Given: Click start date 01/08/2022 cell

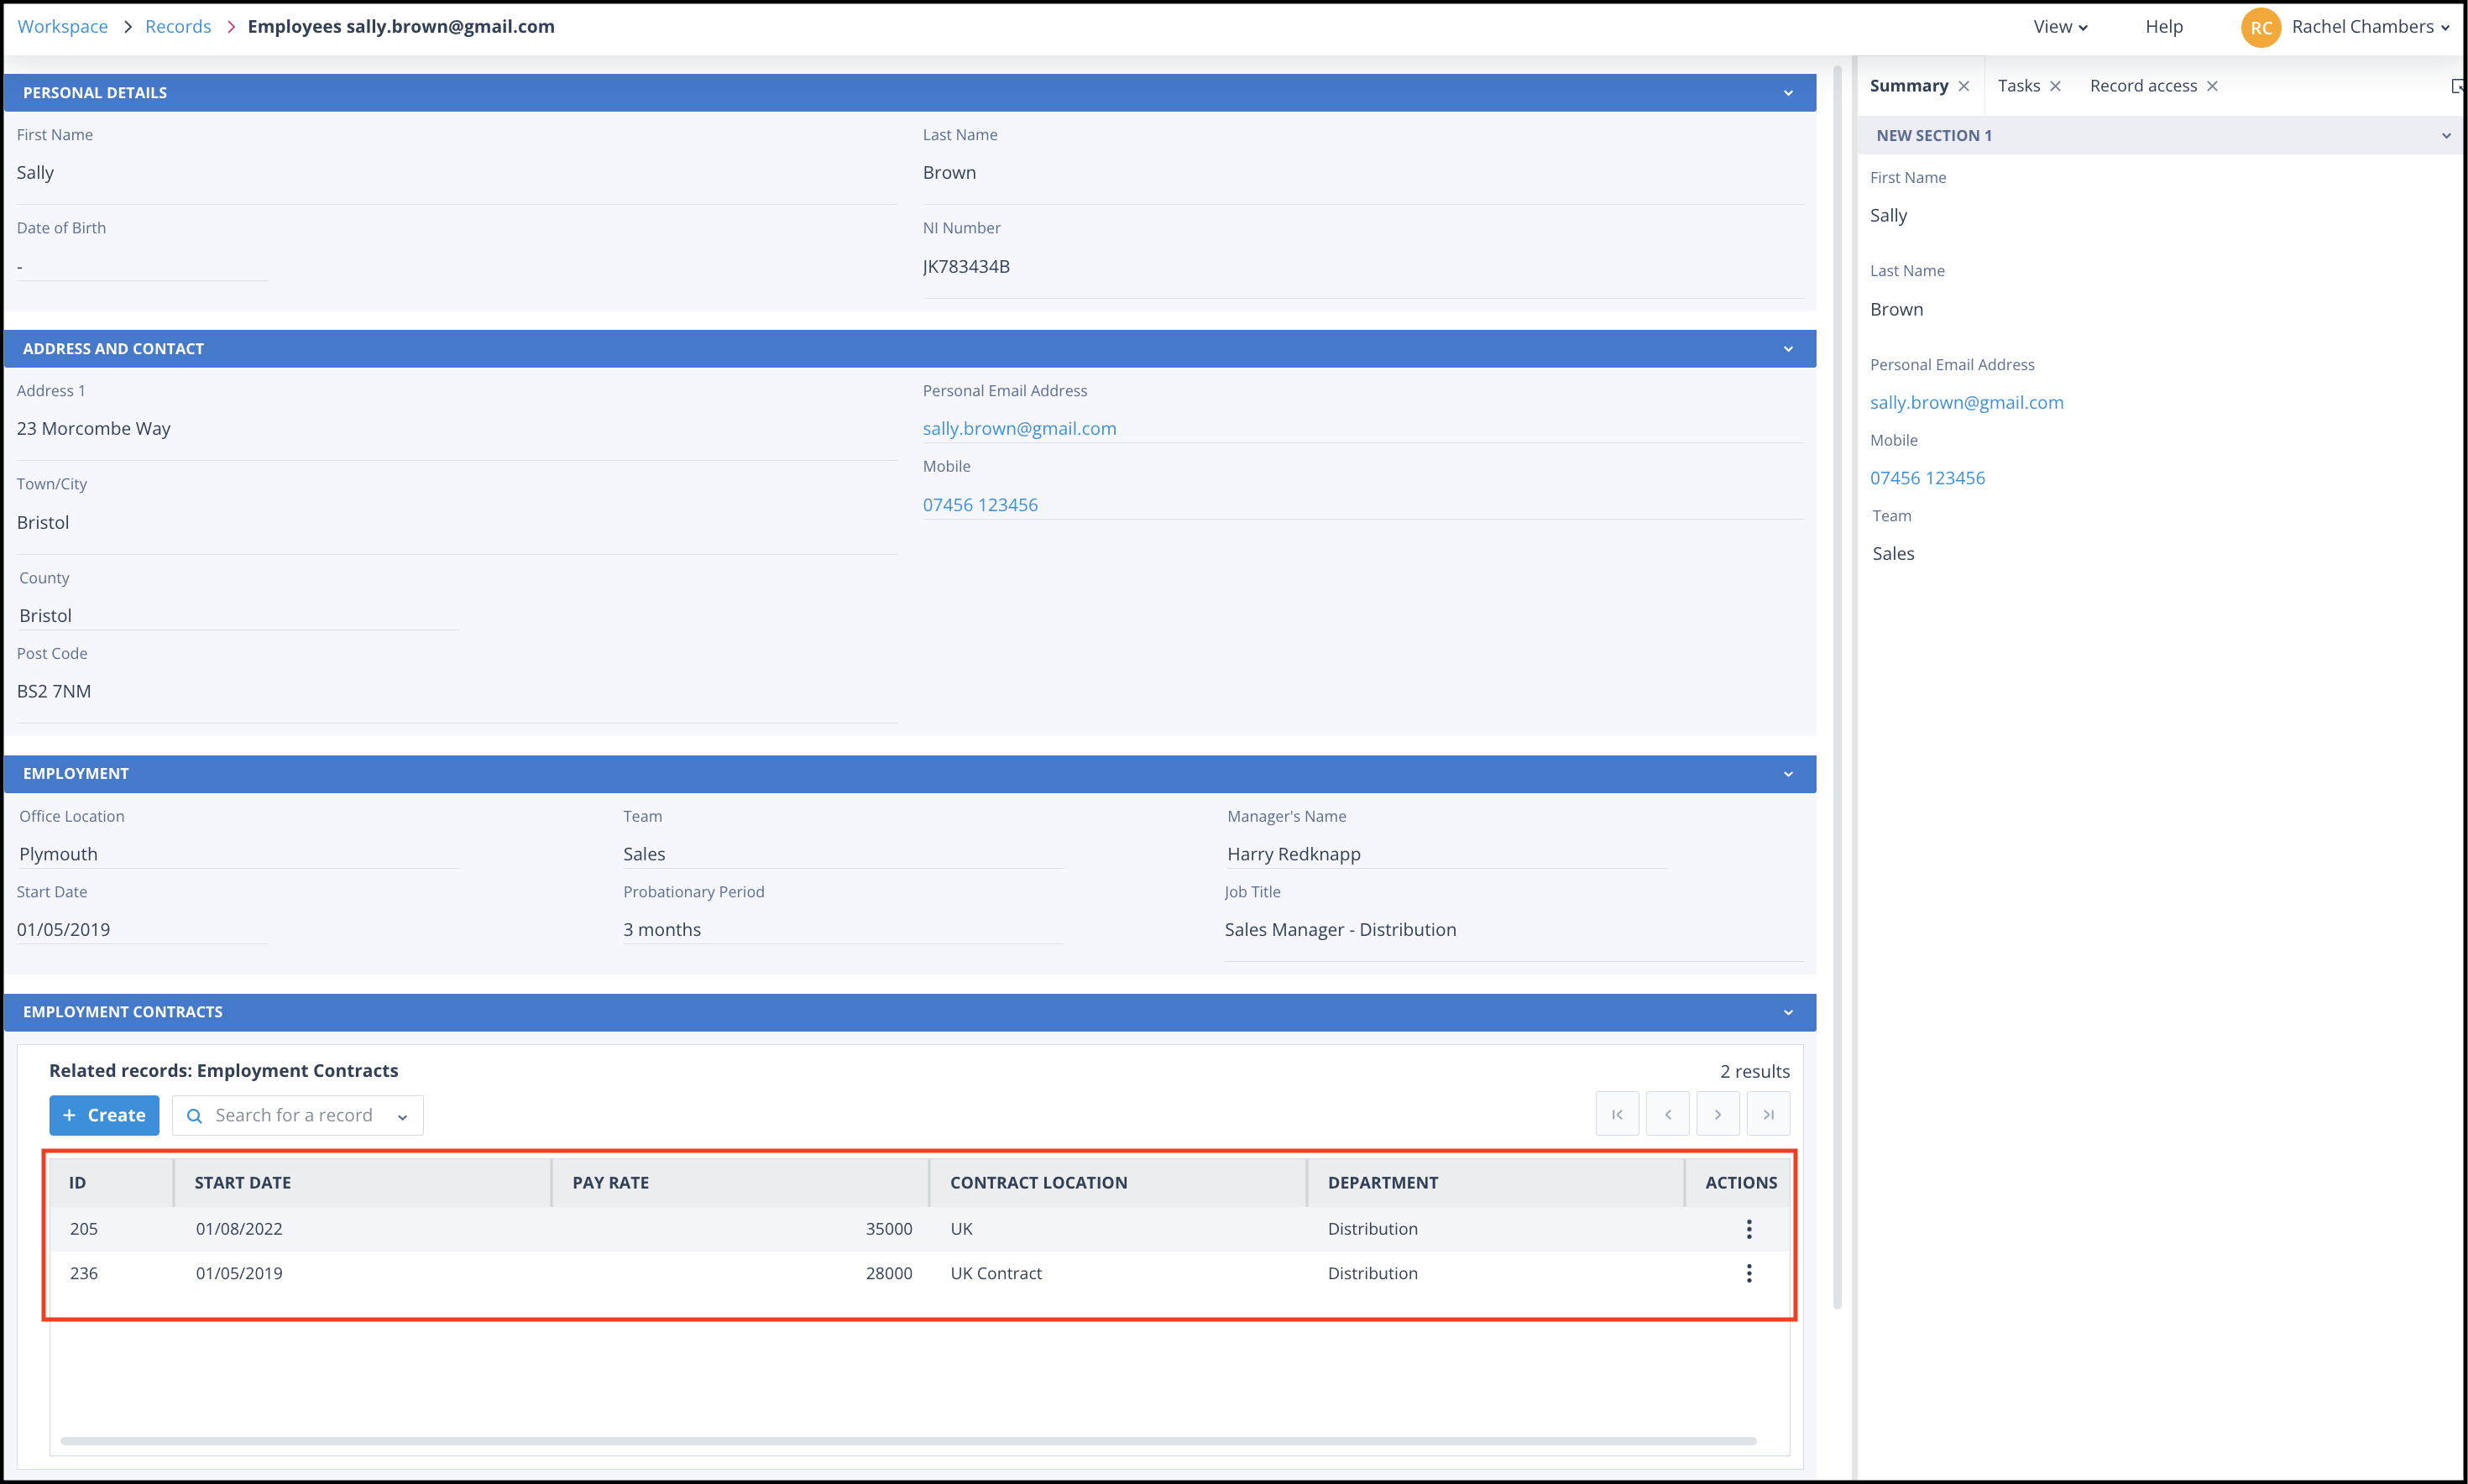Looking at the screenshot, I should 239,1229.
